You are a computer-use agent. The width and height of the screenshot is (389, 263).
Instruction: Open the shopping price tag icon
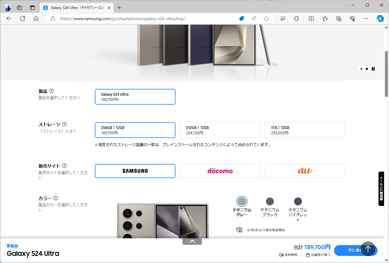[x=242, y=19]
